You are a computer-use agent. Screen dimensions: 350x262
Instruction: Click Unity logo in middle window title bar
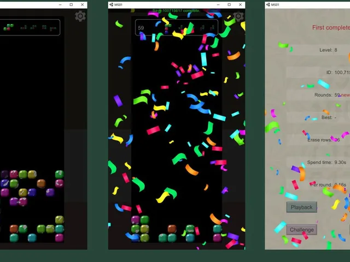(x=112, y=4)
